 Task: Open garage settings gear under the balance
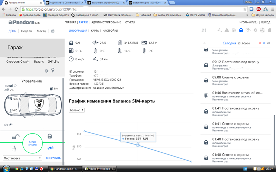click(47, 71)
